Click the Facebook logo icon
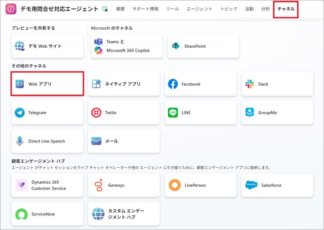324x230 pixels. [x=173, y=84]
